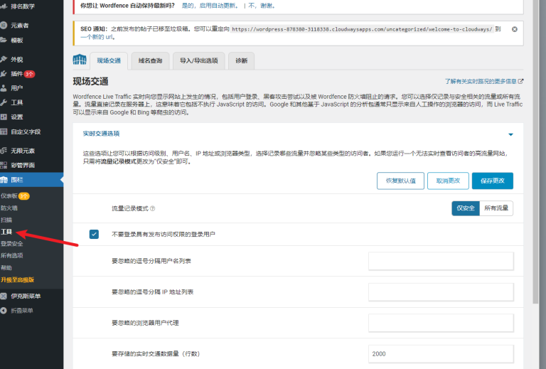Click 是的，启用自动更新 link
The image size is (546, 369).
pos(210,6)
